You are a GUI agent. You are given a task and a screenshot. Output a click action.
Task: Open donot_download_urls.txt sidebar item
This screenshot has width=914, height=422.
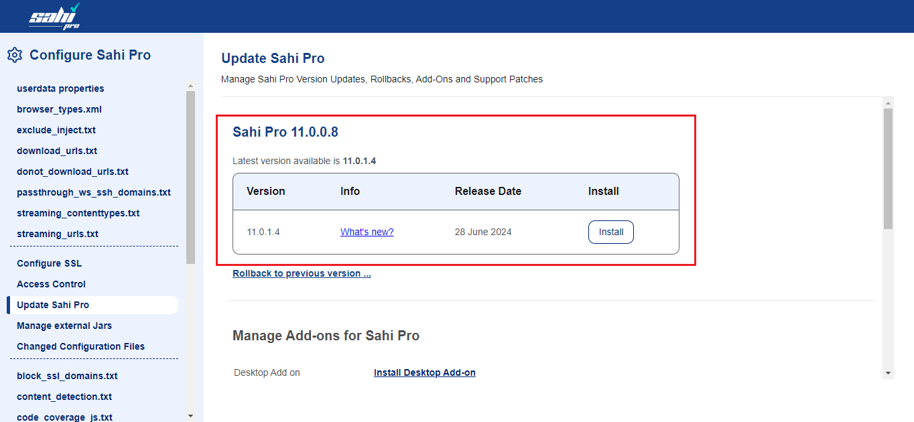pos(72,171)
